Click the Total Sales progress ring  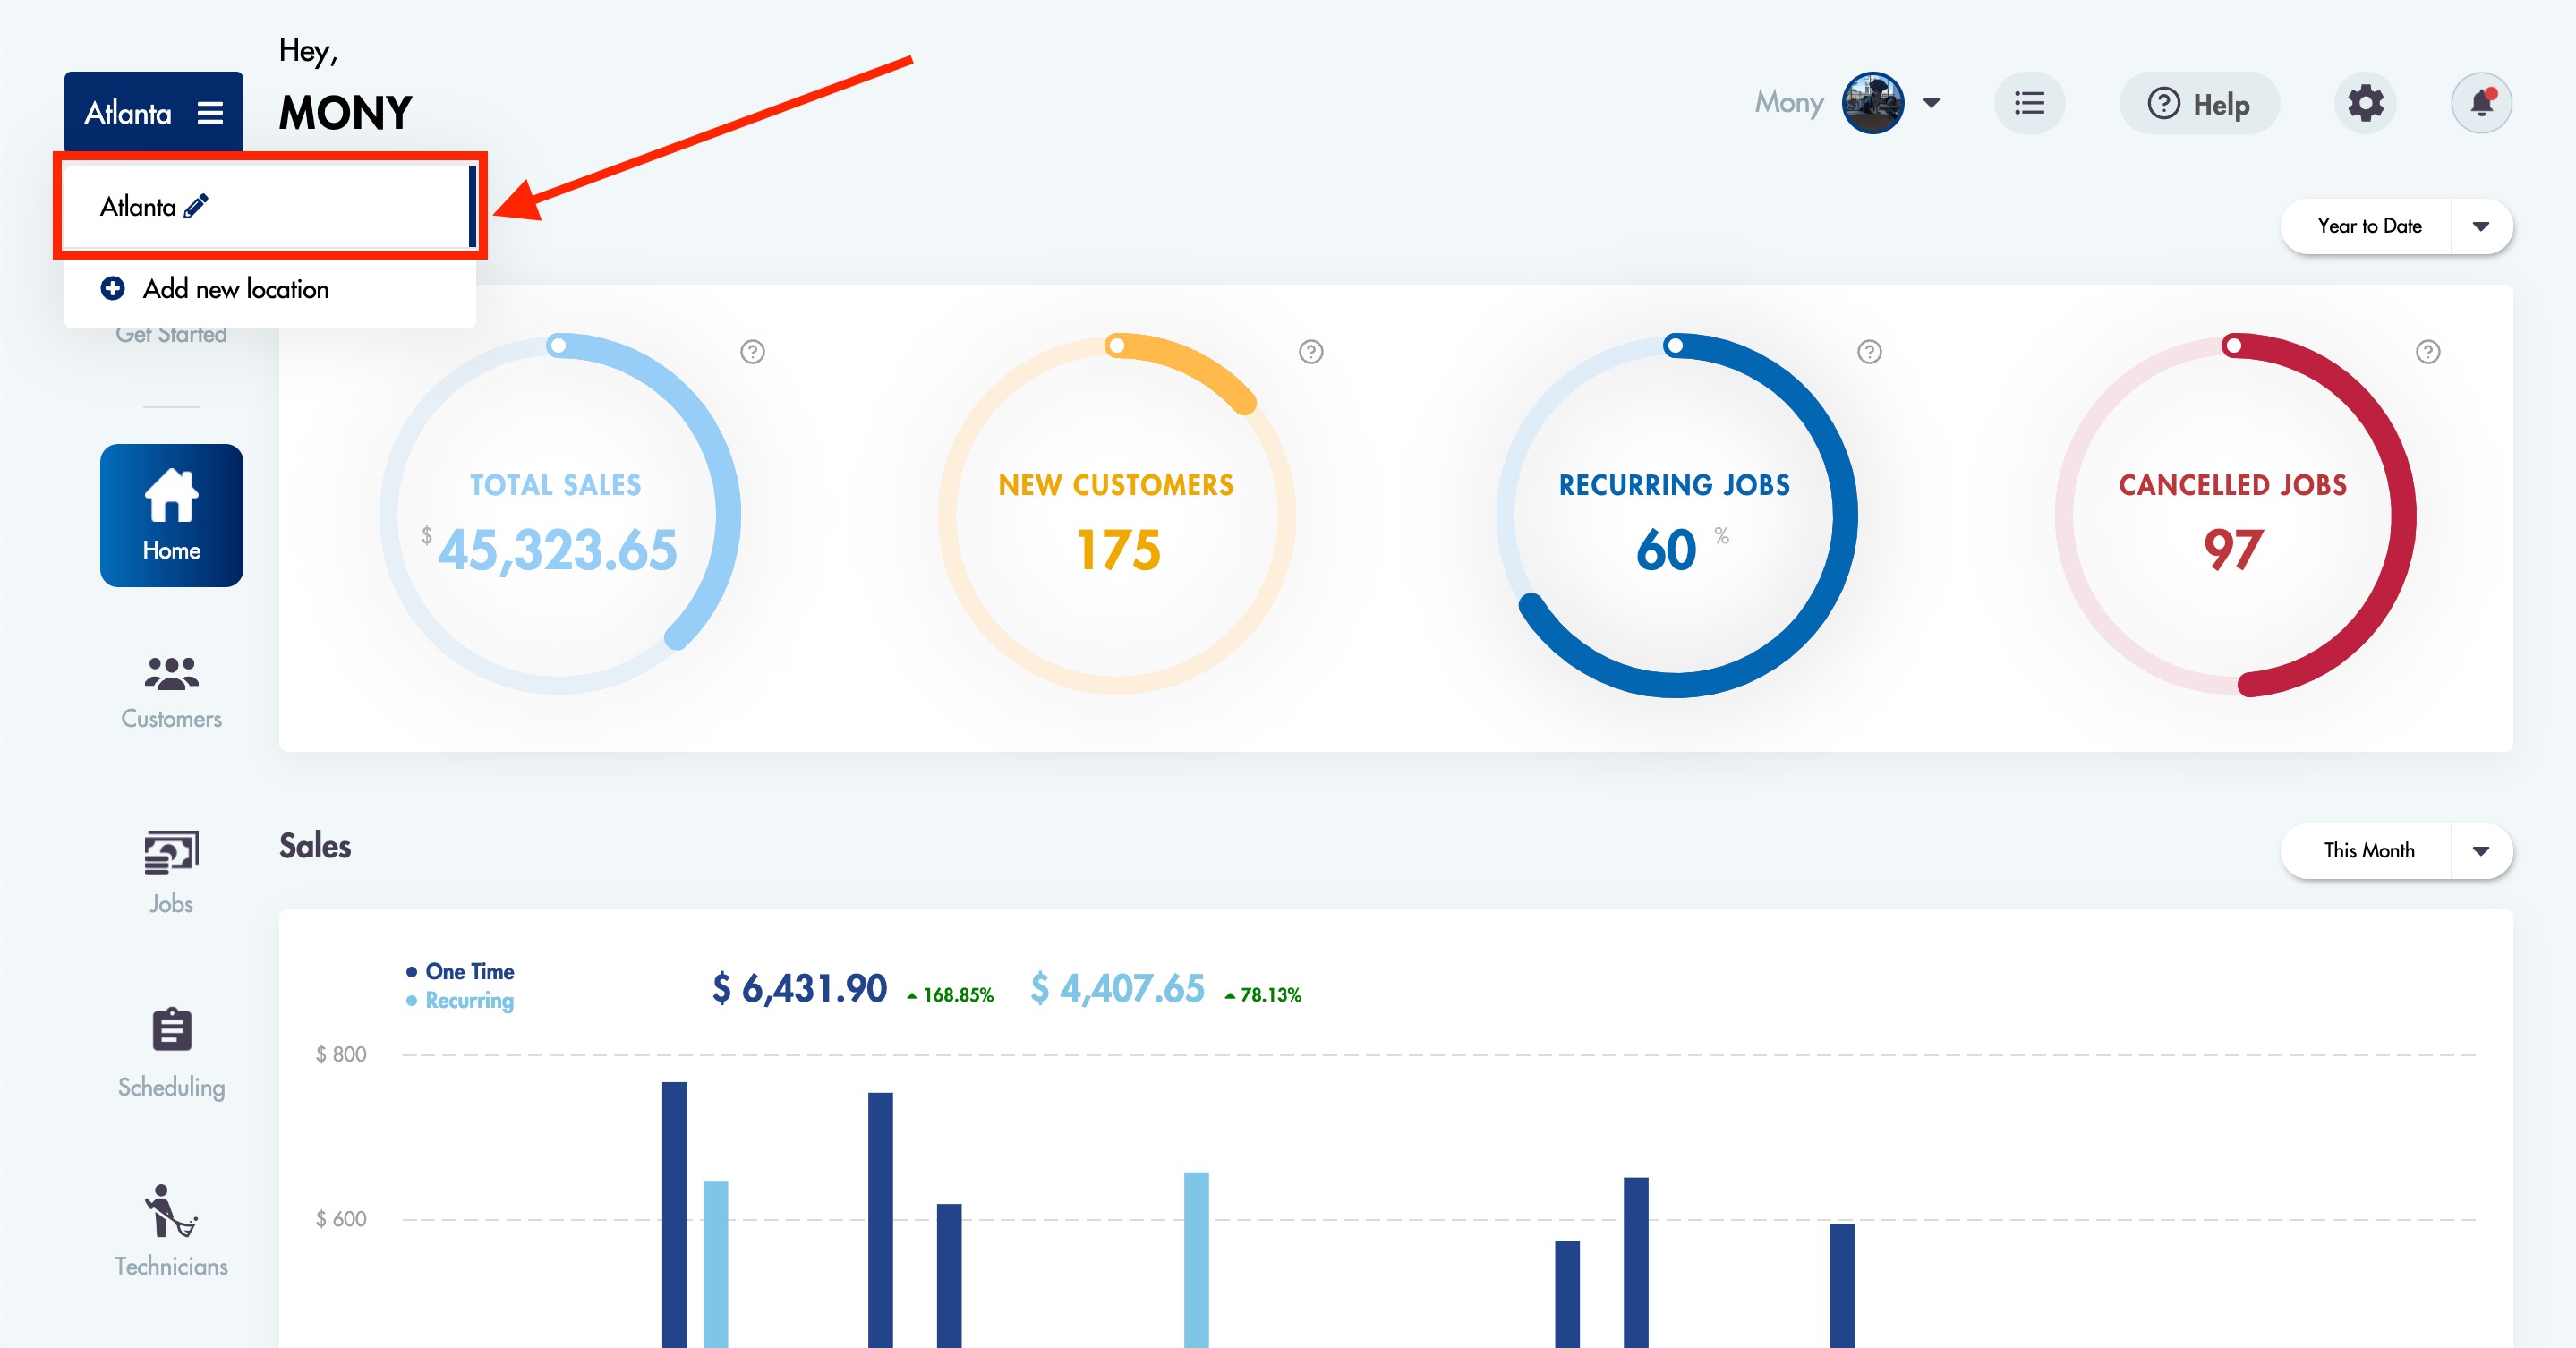click(559, 515)
